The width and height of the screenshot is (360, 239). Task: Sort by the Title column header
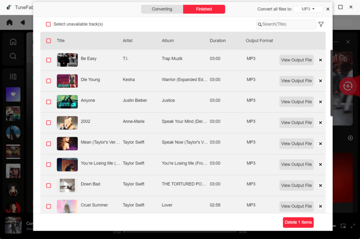click(x=61, y=41)
